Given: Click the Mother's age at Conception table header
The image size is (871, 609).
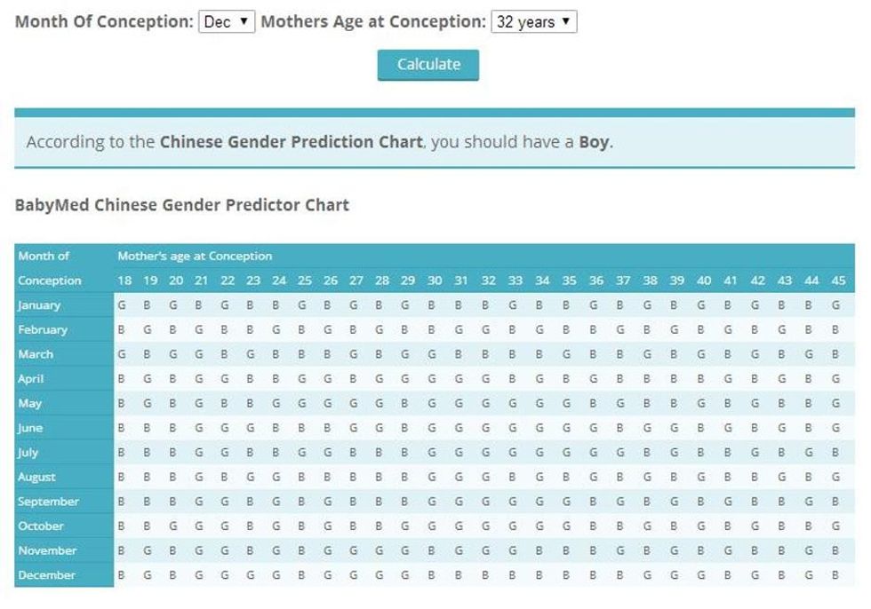Looking at the screenshot, I should tap(195, 256).
